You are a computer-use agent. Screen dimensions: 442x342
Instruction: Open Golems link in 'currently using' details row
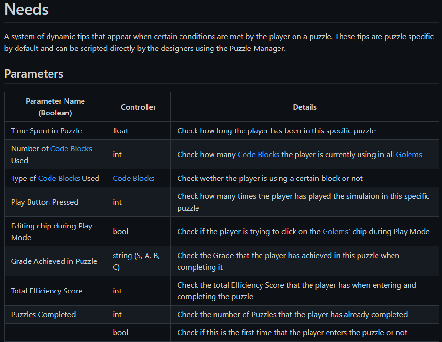coord(409,155)
